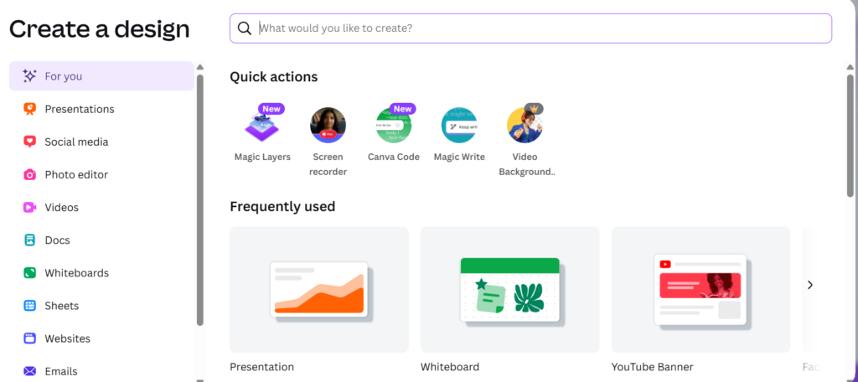The height and width of the screenshot is (382, 858).
Task: Click the search magnifier icon
Action: tap(245, 28)
